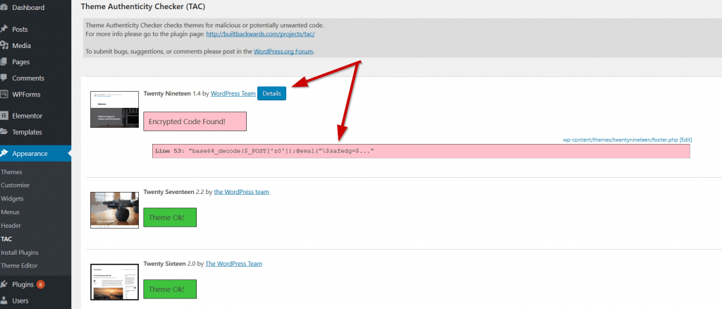Click the Plugins plug icon

(x=4, y=284)
